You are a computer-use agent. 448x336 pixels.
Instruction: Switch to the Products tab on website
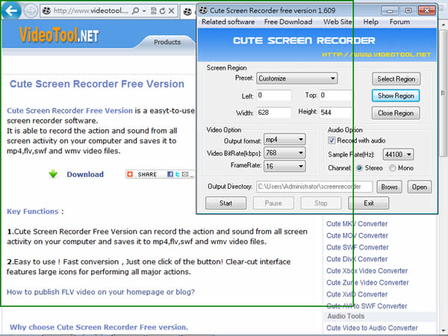(167, 43)
